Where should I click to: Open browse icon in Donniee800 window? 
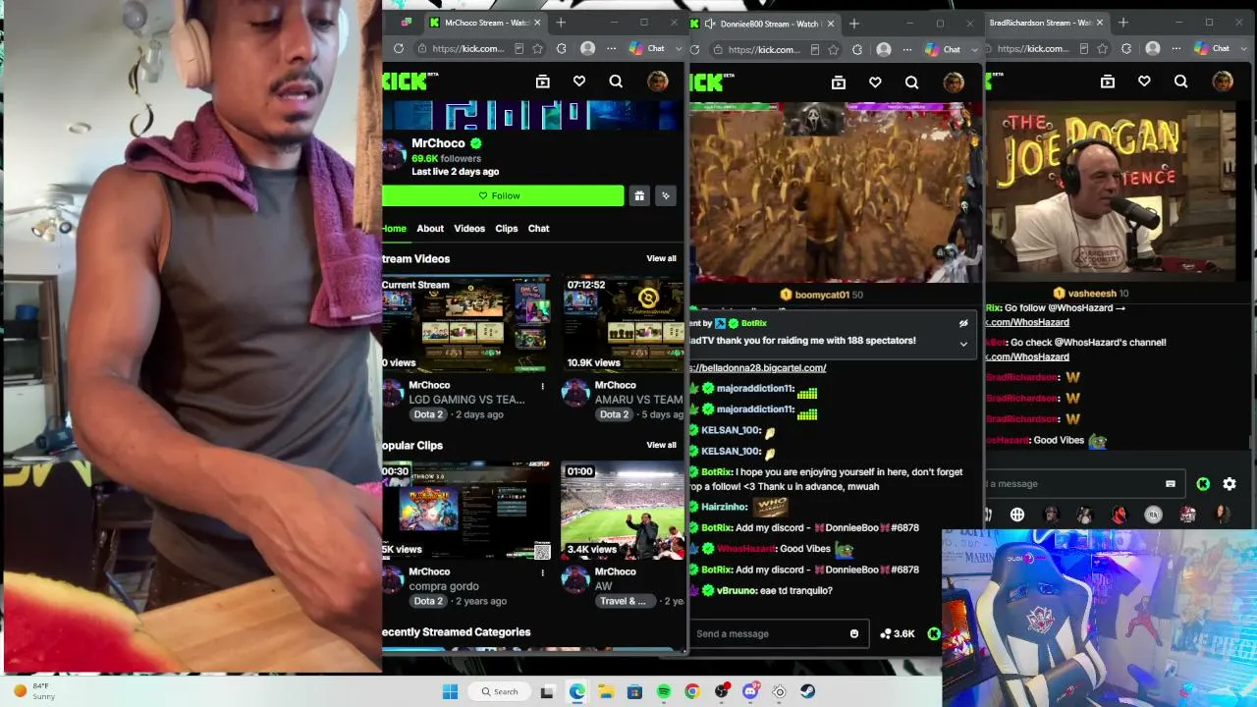[x=839, y=82]
